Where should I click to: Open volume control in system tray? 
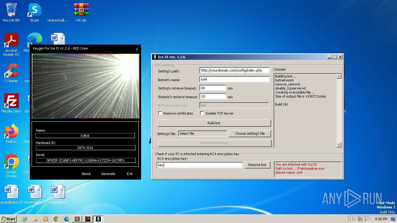tap(352, 219)
